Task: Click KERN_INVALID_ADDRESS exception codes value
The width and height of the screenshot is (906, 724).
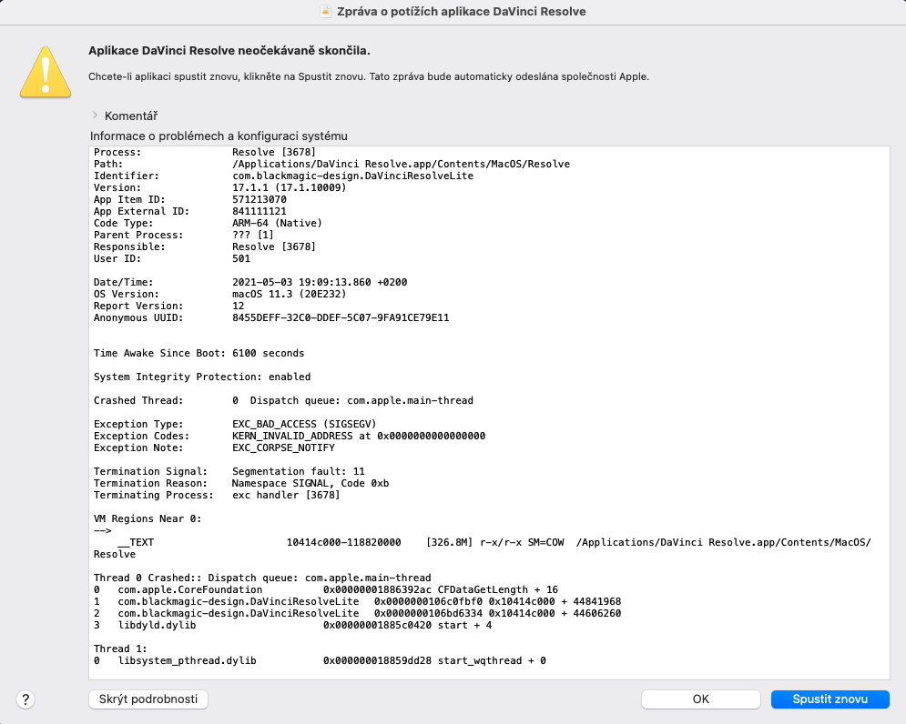Action: click(x=359, y=436)
